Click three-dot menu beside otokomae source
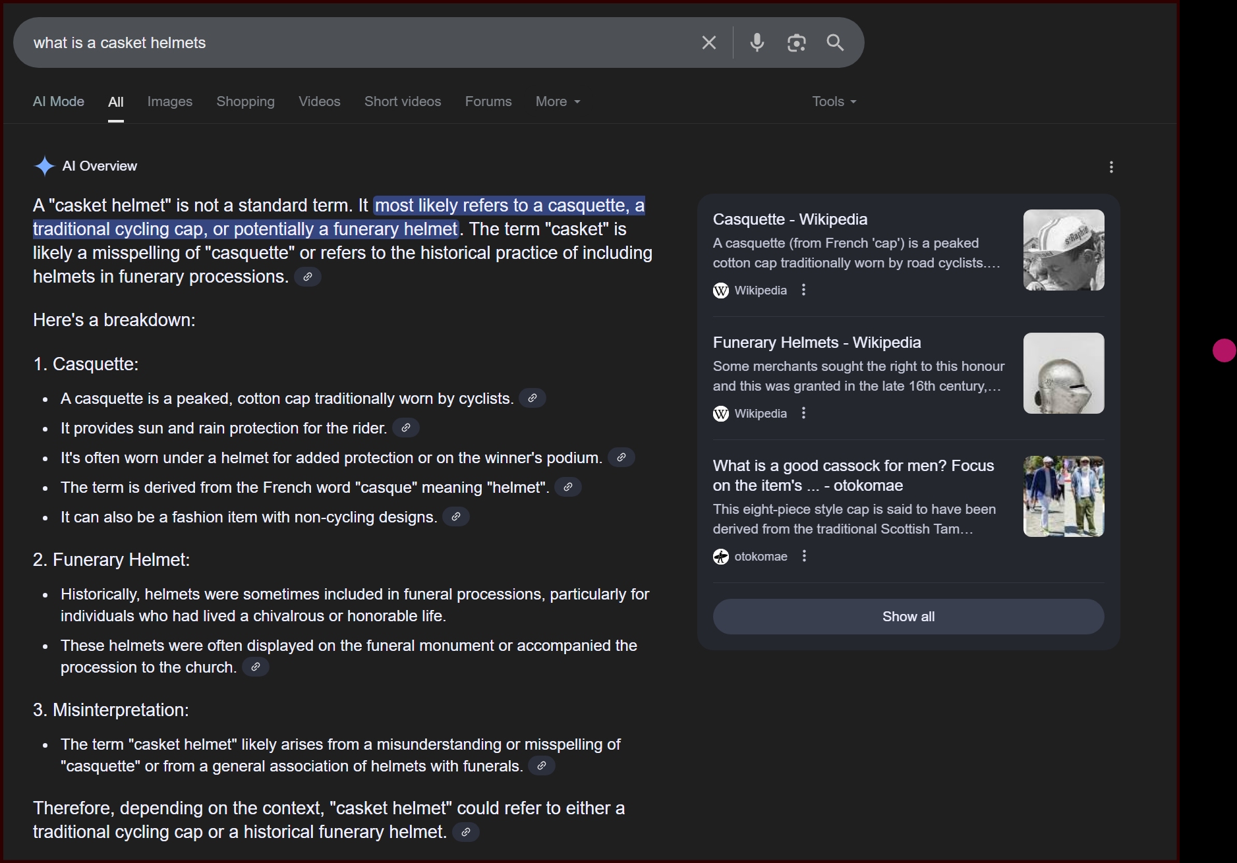Image resolution: width=1237 pixels, height=863 pixels. coord(804,556)
